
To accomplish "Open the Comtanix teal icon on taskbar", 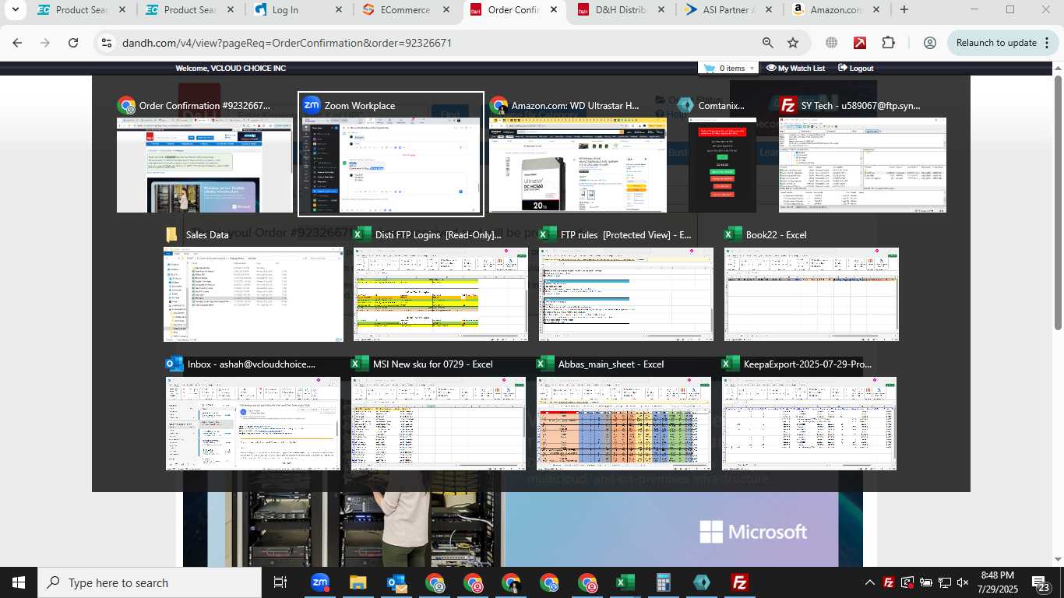I will click(x=701, y=582).
